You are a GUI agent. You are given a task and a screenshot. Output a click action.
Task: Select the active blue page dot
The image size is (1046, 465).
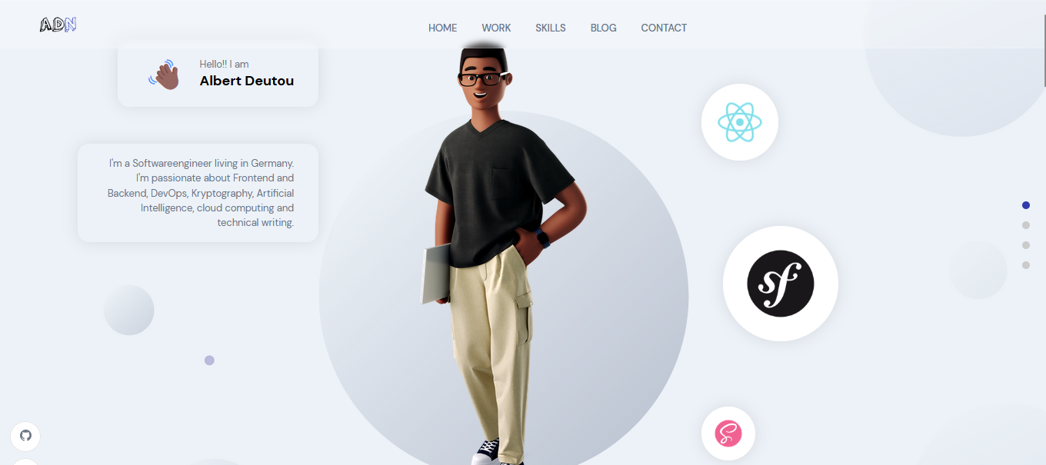(1026, 205)
